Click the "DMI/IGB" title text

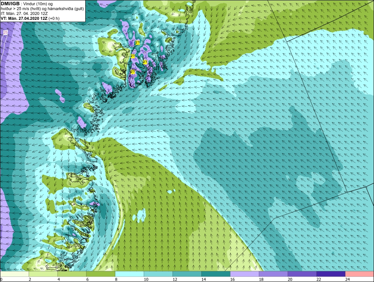[10, 4]
